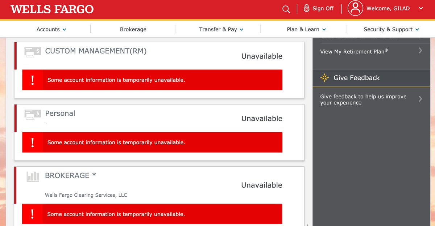Open the Plan & Learn dropdown menu
This screenshot has height=226, width=435.
pos(306,29)
